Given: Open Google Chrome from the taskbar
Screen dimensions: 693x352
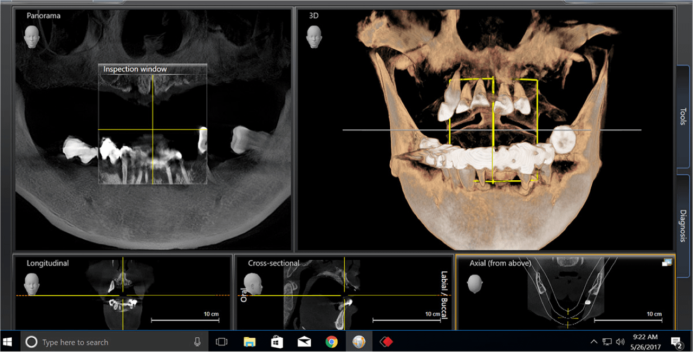Looking at the screenshot, I should click(x=331, y=342).
